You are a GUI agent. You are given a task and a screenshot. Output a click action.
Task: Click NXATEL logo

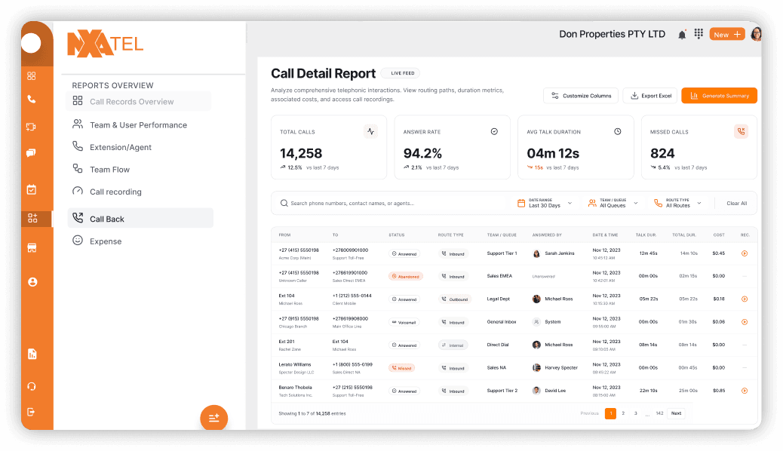106,44
